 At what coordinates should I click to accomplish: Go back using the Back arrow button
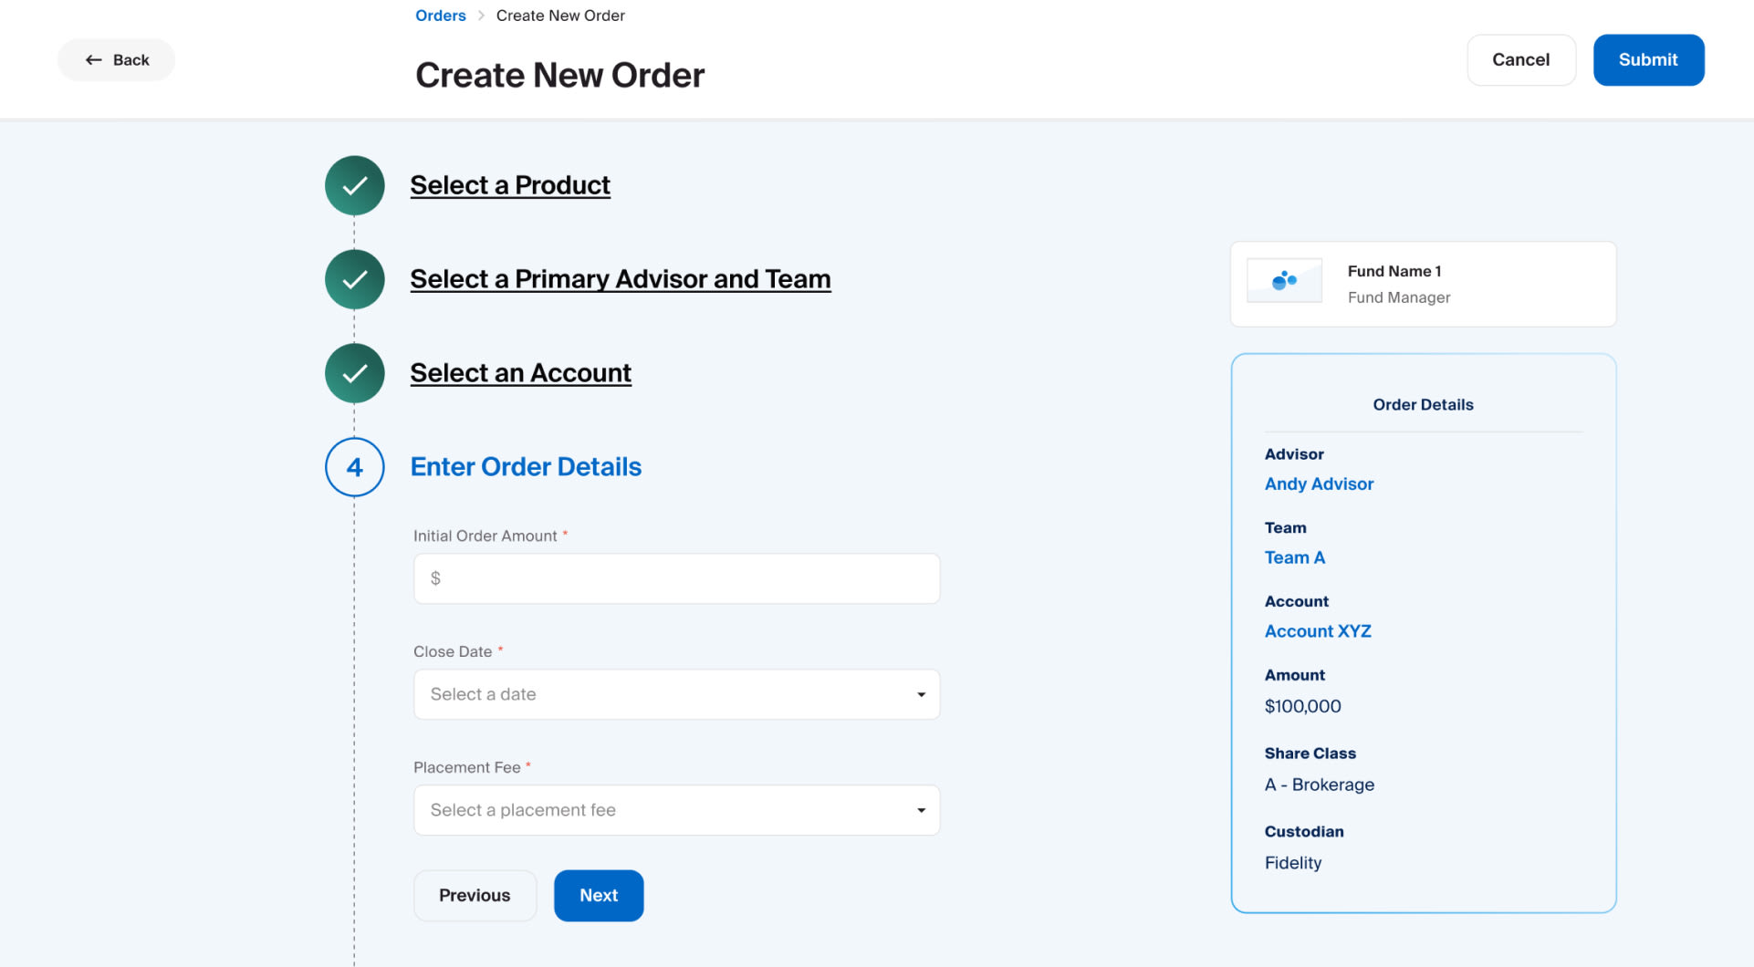[x=117, y=60]
